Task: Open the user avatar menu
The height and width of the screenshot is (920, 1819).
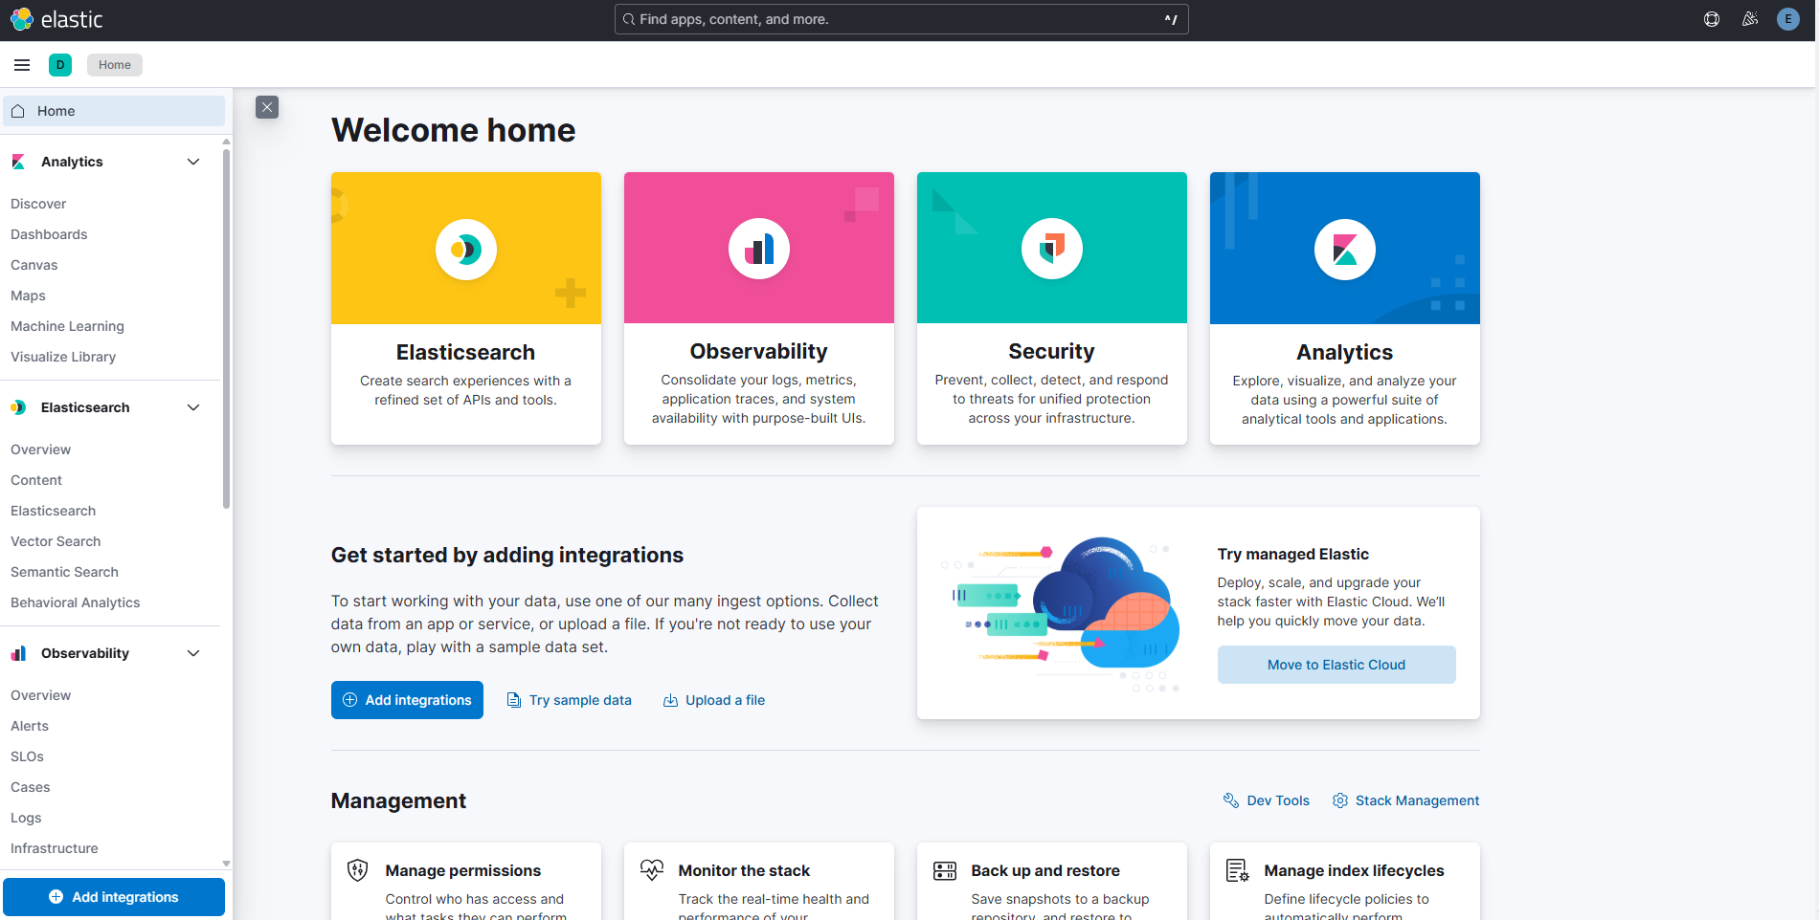Action: [x=1787, y=19]
